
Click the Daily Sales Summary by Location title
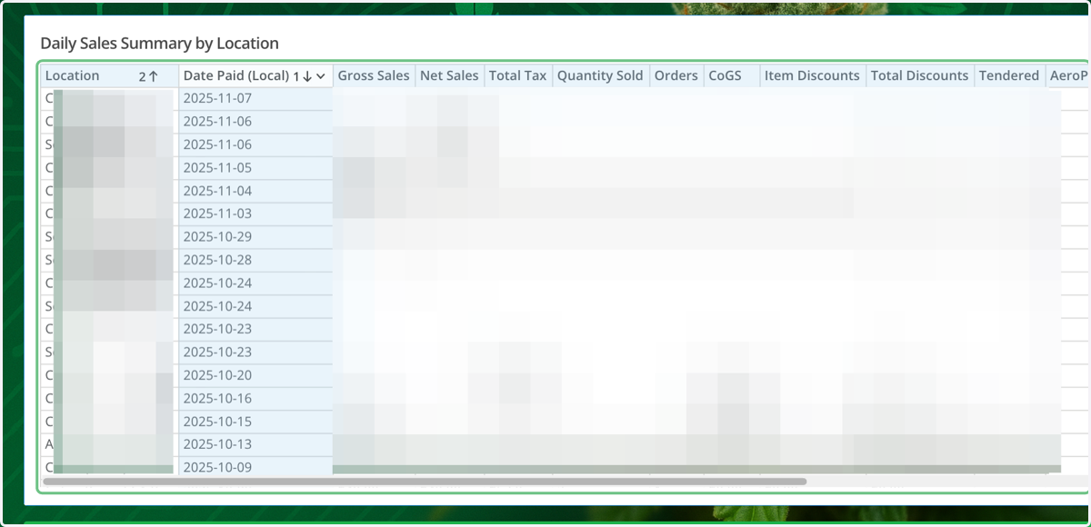(160, 43)
